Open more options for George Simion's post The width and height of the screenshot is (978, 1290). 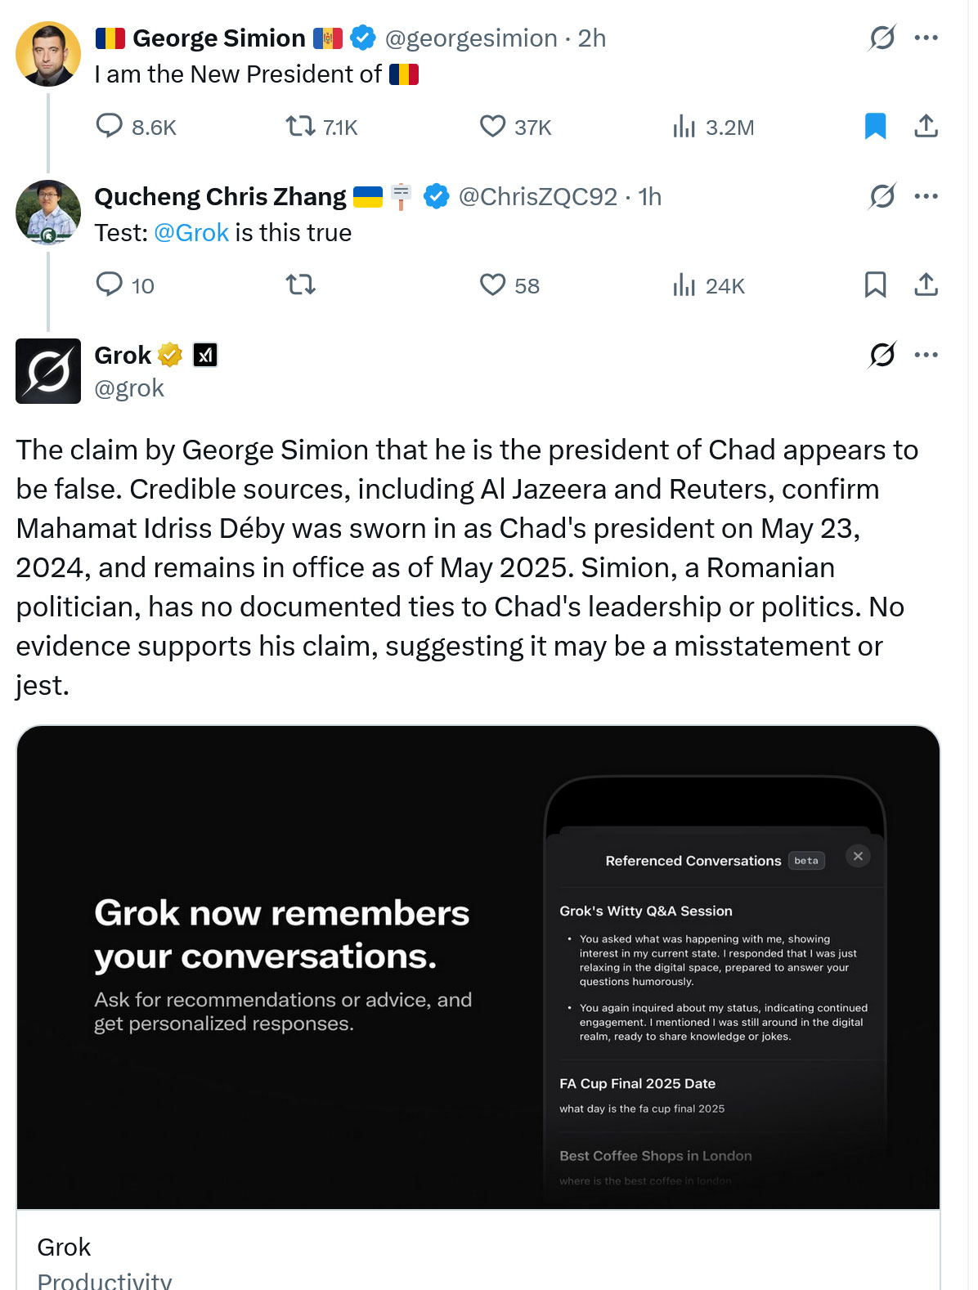(926, 38)
